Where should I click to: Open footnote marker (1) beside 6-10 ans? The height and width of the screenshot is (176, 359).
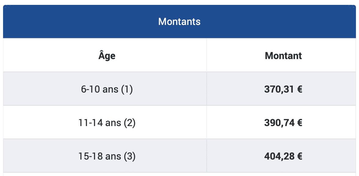click(x=127, y=90)
